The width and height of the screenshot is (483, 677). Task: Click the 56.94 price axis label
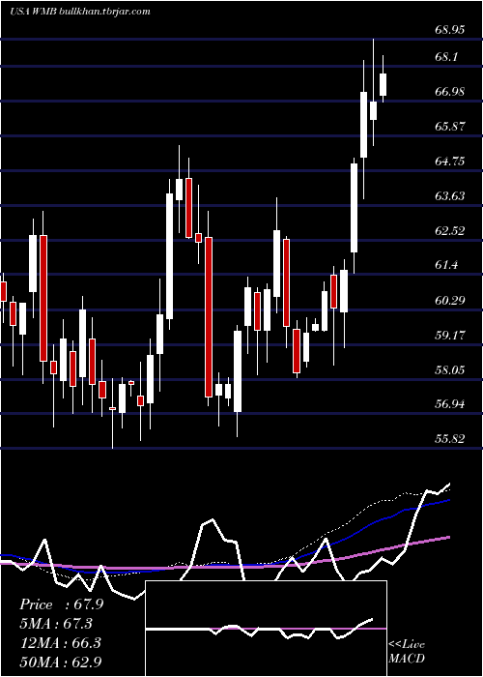450,404
